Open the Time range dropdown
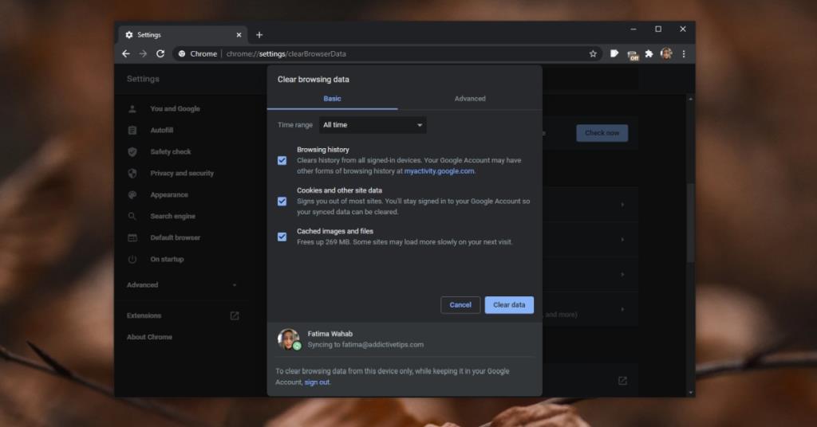 373,125
